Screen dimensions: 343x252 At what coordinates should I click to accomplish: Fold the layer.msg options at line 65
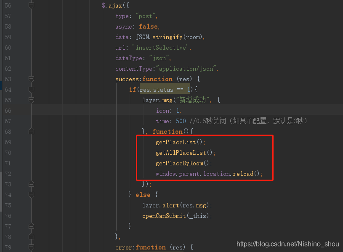tap(31, 100)
